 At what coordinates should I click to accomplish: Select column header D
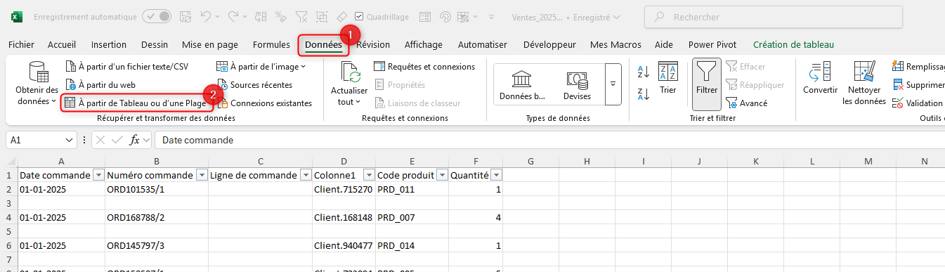(344, 161)
